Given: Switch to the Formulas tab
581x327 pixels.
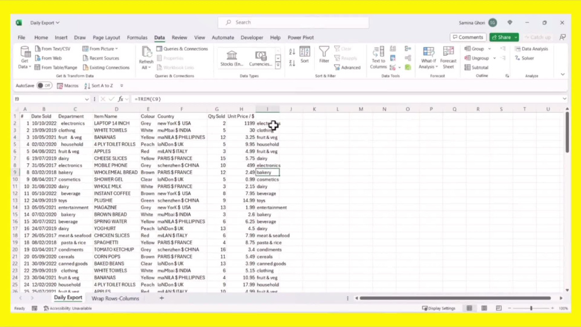Looking at the screenshot, I should point(137,37).
